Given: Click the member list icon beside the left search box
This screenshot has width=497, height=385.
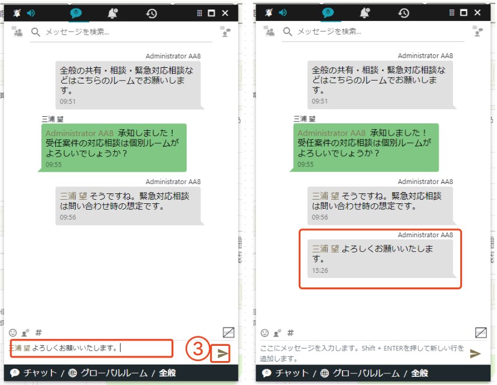Looking at the screenshot, I should click(17, 32).
